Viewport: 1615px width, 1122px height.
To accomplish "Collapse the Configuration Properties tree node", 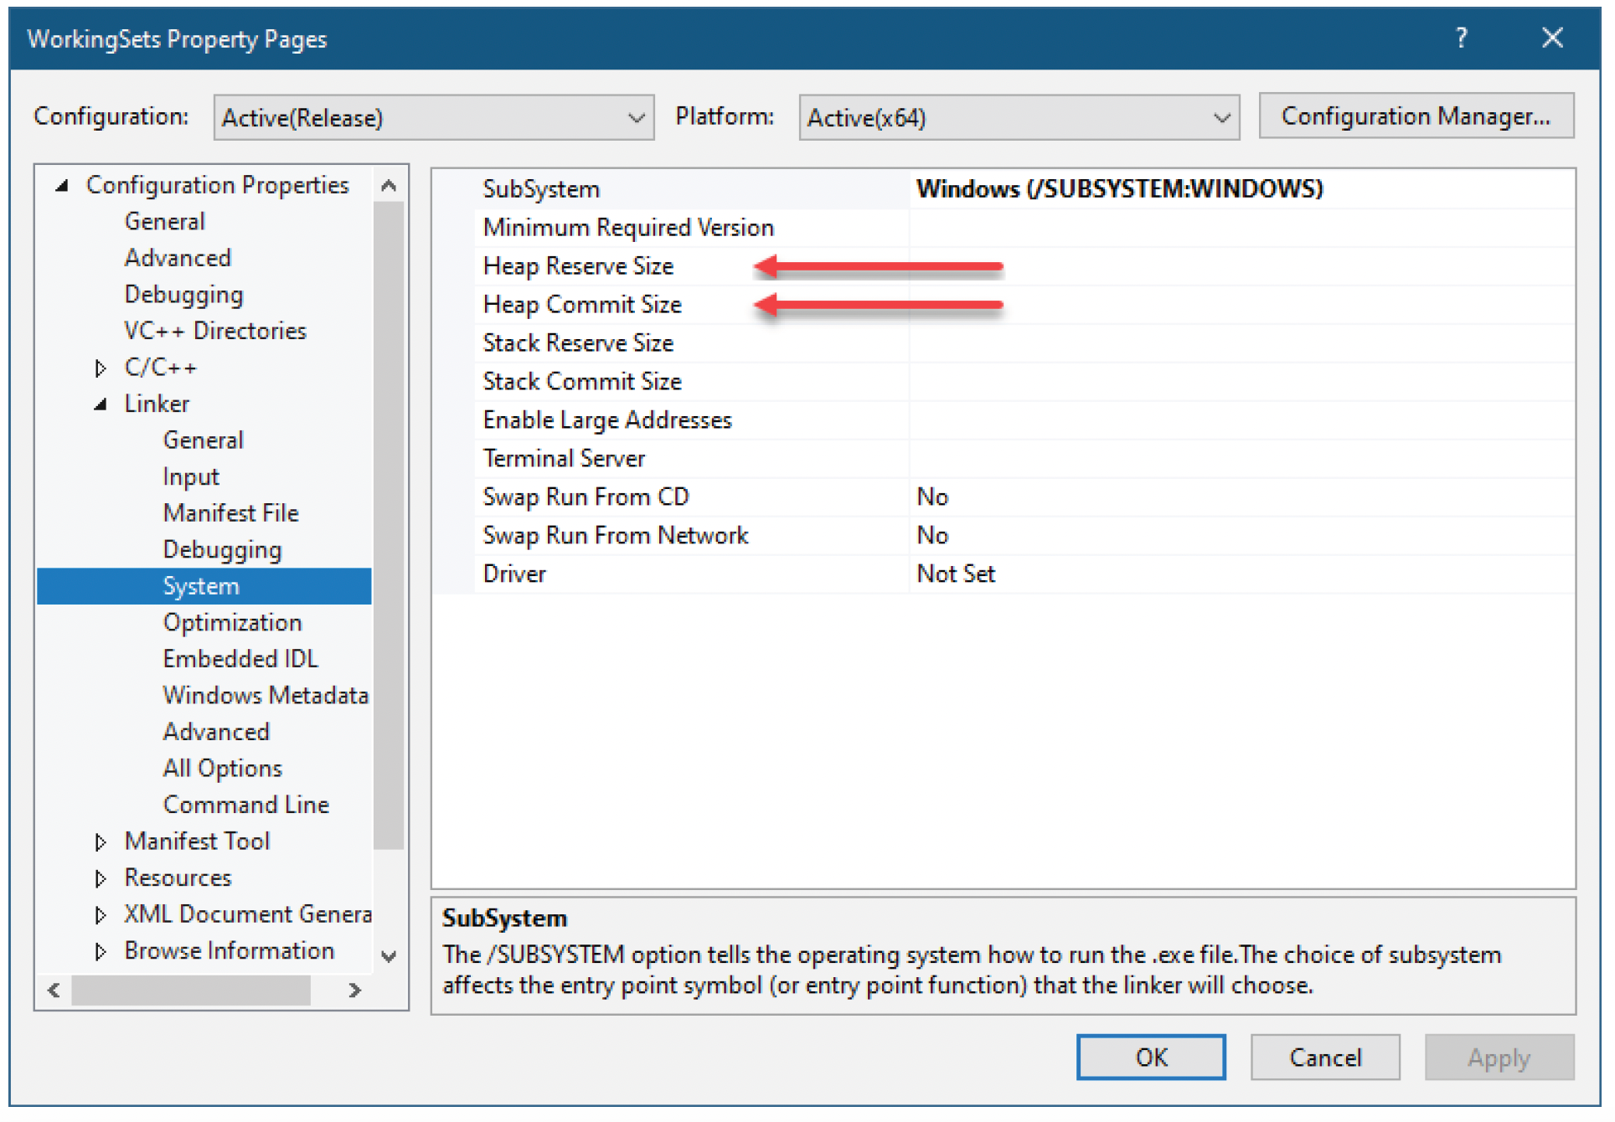I will click(62, 186).
